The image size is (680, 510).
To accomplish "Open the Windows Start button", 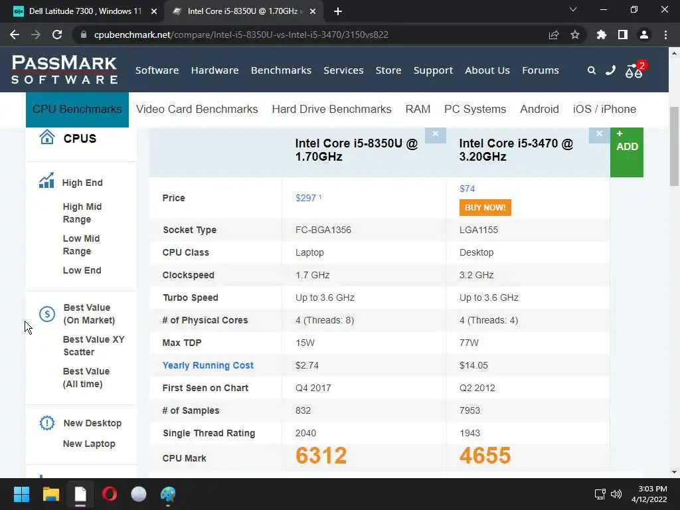I will (21, 494).
